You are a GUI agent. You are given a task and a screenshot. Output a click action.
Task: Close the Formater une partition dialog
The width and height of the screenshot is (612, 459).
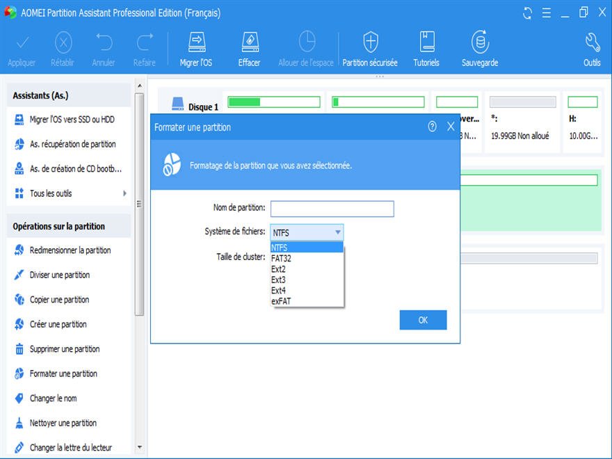(x=451, y=127)
